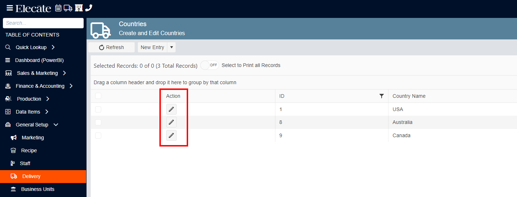Open the ID column filter icon
This screenshot has height=197, width=517.
[382, 96]
